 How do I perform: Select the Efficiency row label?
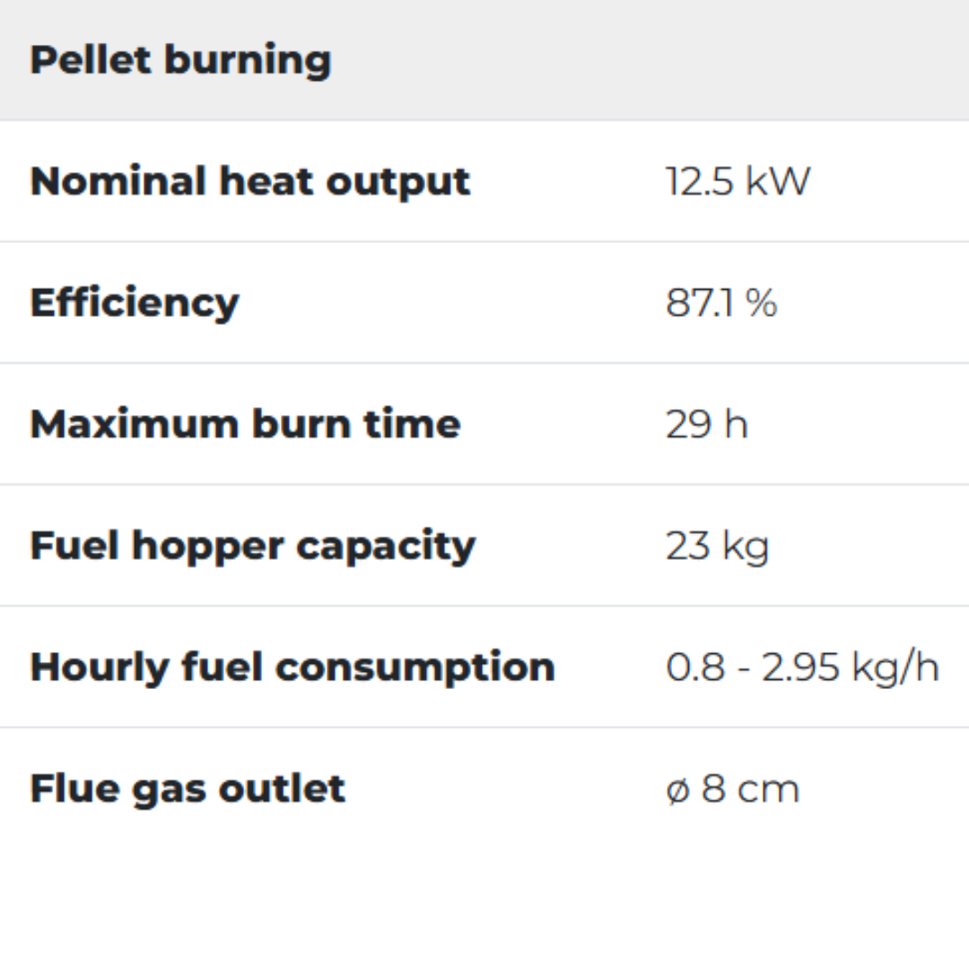pyautogui.click(x=135, y=302)
